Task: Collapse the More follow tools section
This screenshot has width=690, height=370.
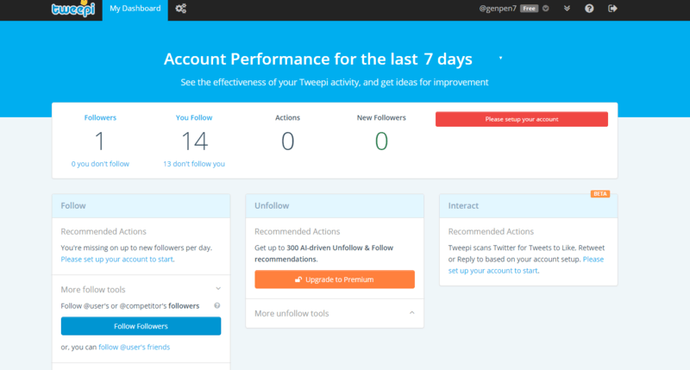Action: [x=217, y=288]
